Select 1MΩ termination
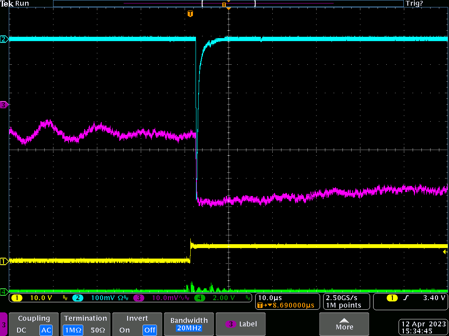The image size is (449, 336). (73, 330)
